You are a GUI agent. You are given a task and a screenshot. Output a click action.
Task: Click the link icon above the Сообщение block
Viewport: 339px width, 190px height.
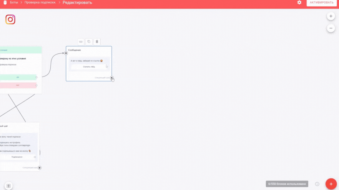pos(81,42)
